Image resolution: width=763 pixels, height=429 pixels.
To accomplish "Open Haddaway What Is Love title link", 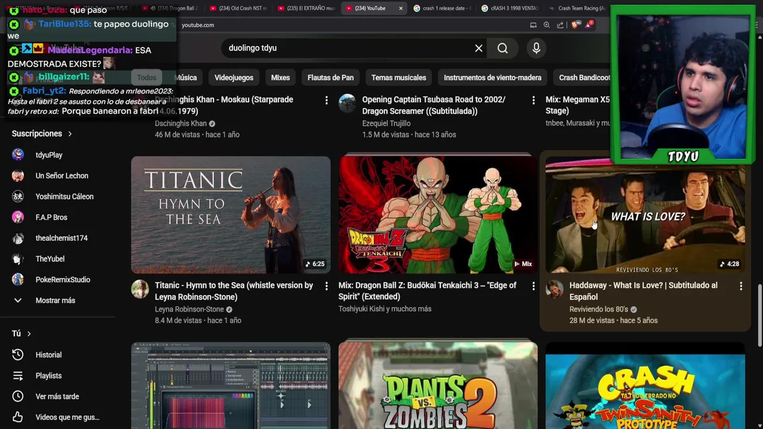I will [x=643, y=291].
